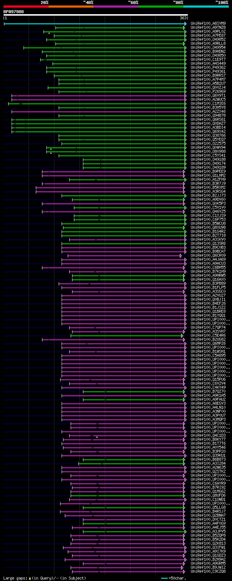This screenshot has width=232, height=581.
Task: Select UniRef100_C7QP74 label
Action: point(208,328)
